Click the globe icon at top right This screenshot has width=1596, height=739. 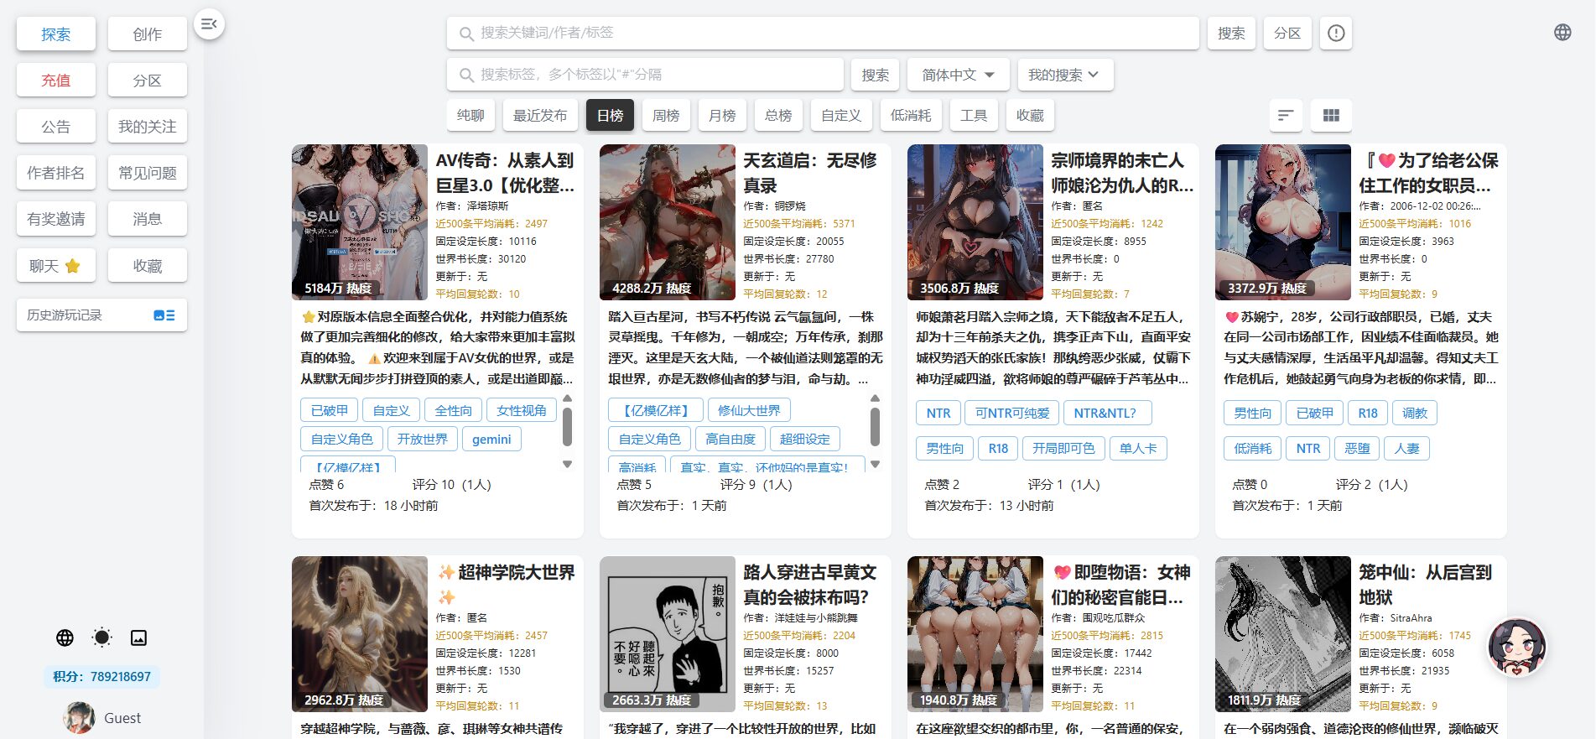tap(1562, 32)
